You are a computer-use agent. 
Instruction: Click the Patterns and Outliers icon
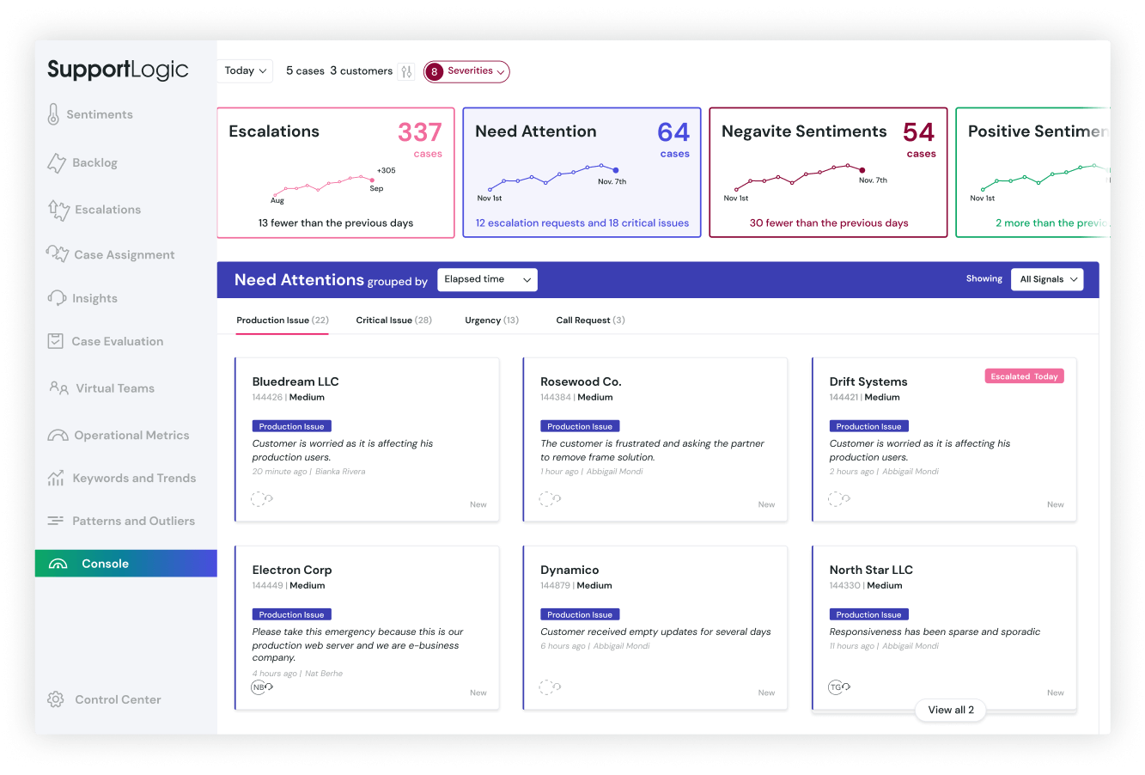[x=56, y=521]
